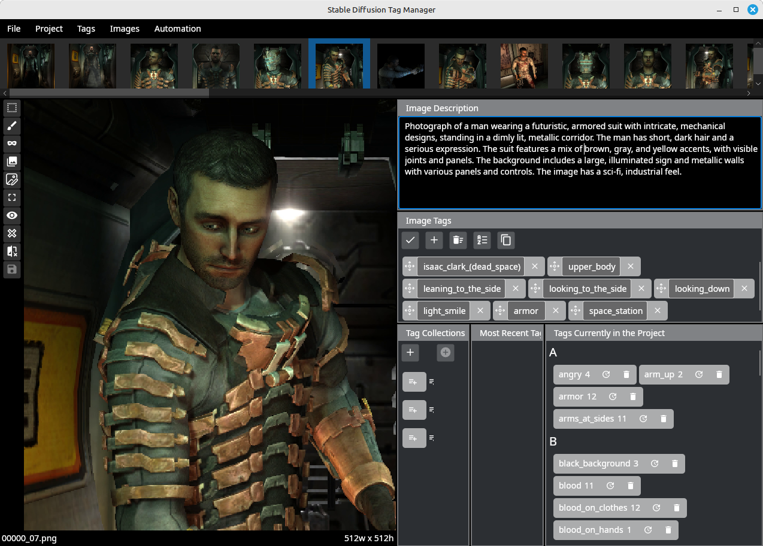Click the move handle of space_station tag

point(576,311)
